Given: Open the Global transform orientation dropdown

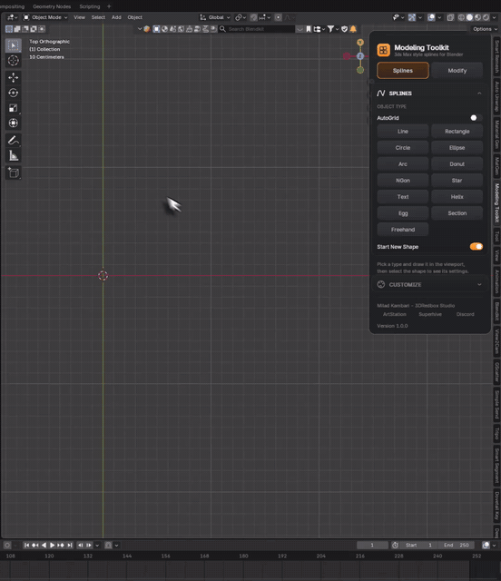Looking at the screenshot, I should coord(215,17).
